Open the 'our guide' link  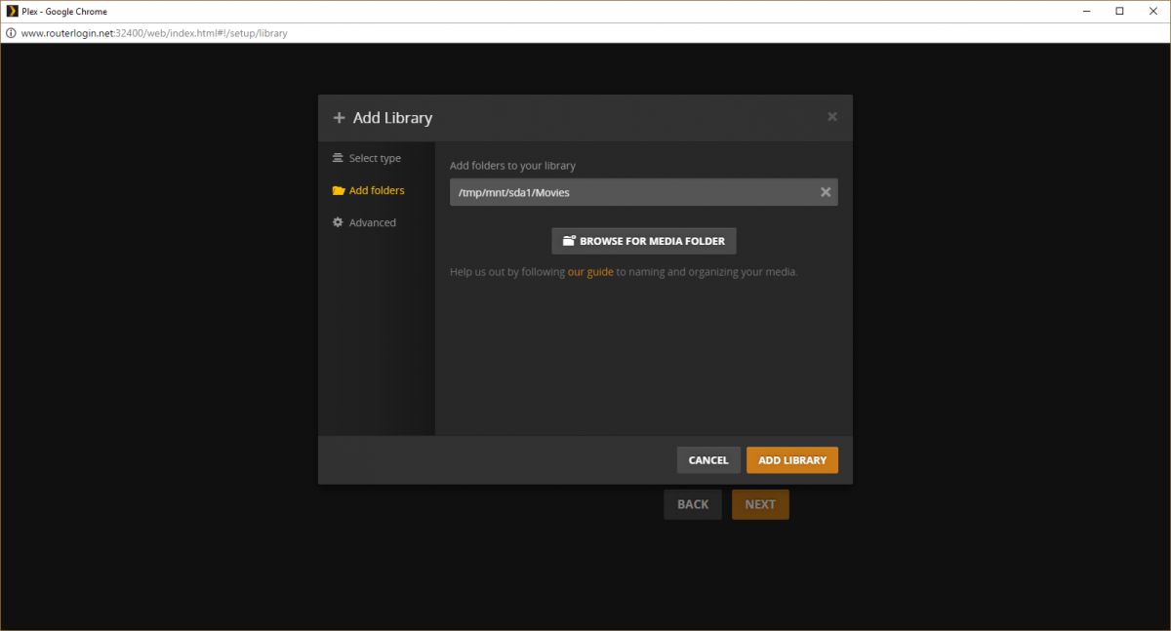590,272
